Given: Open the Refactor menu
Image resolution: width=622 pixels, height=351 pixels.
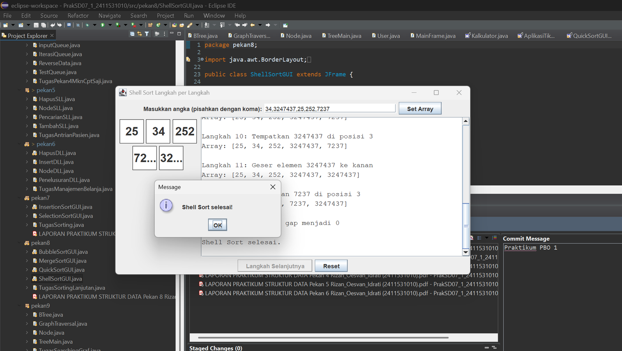Looking at the screenshot, I should 78,16.
